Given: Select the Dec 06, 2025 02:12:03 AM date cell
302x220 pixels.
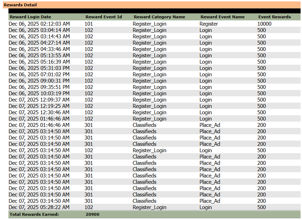Looking at the screenshot, I should (39, 24).
